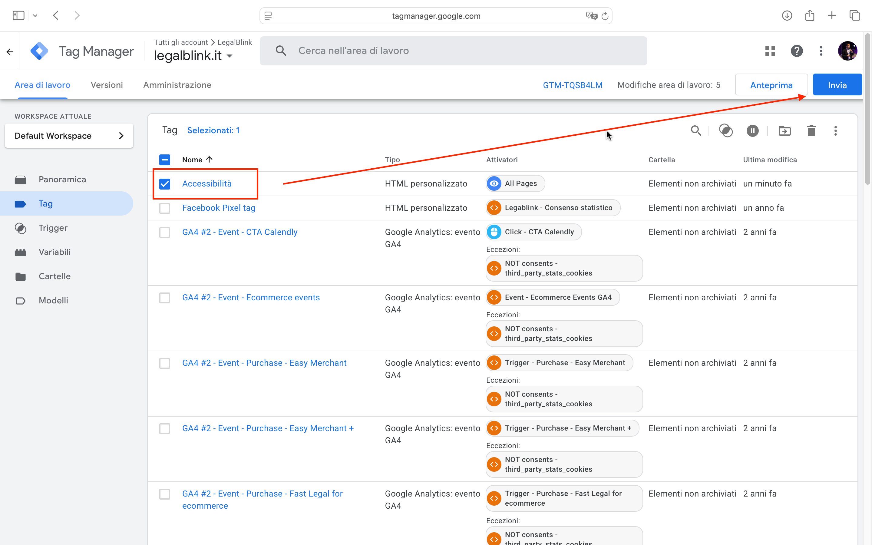The height and width of the screenshot is (545, 872).
Task: Open the GTM-TQSB4LM container ID link
Action: click(x=572, y=85)
